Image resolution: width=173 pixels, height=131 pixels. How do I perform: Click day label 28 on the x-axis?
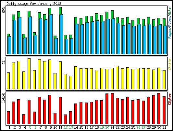pyautogui.click(x=149, y=127)
